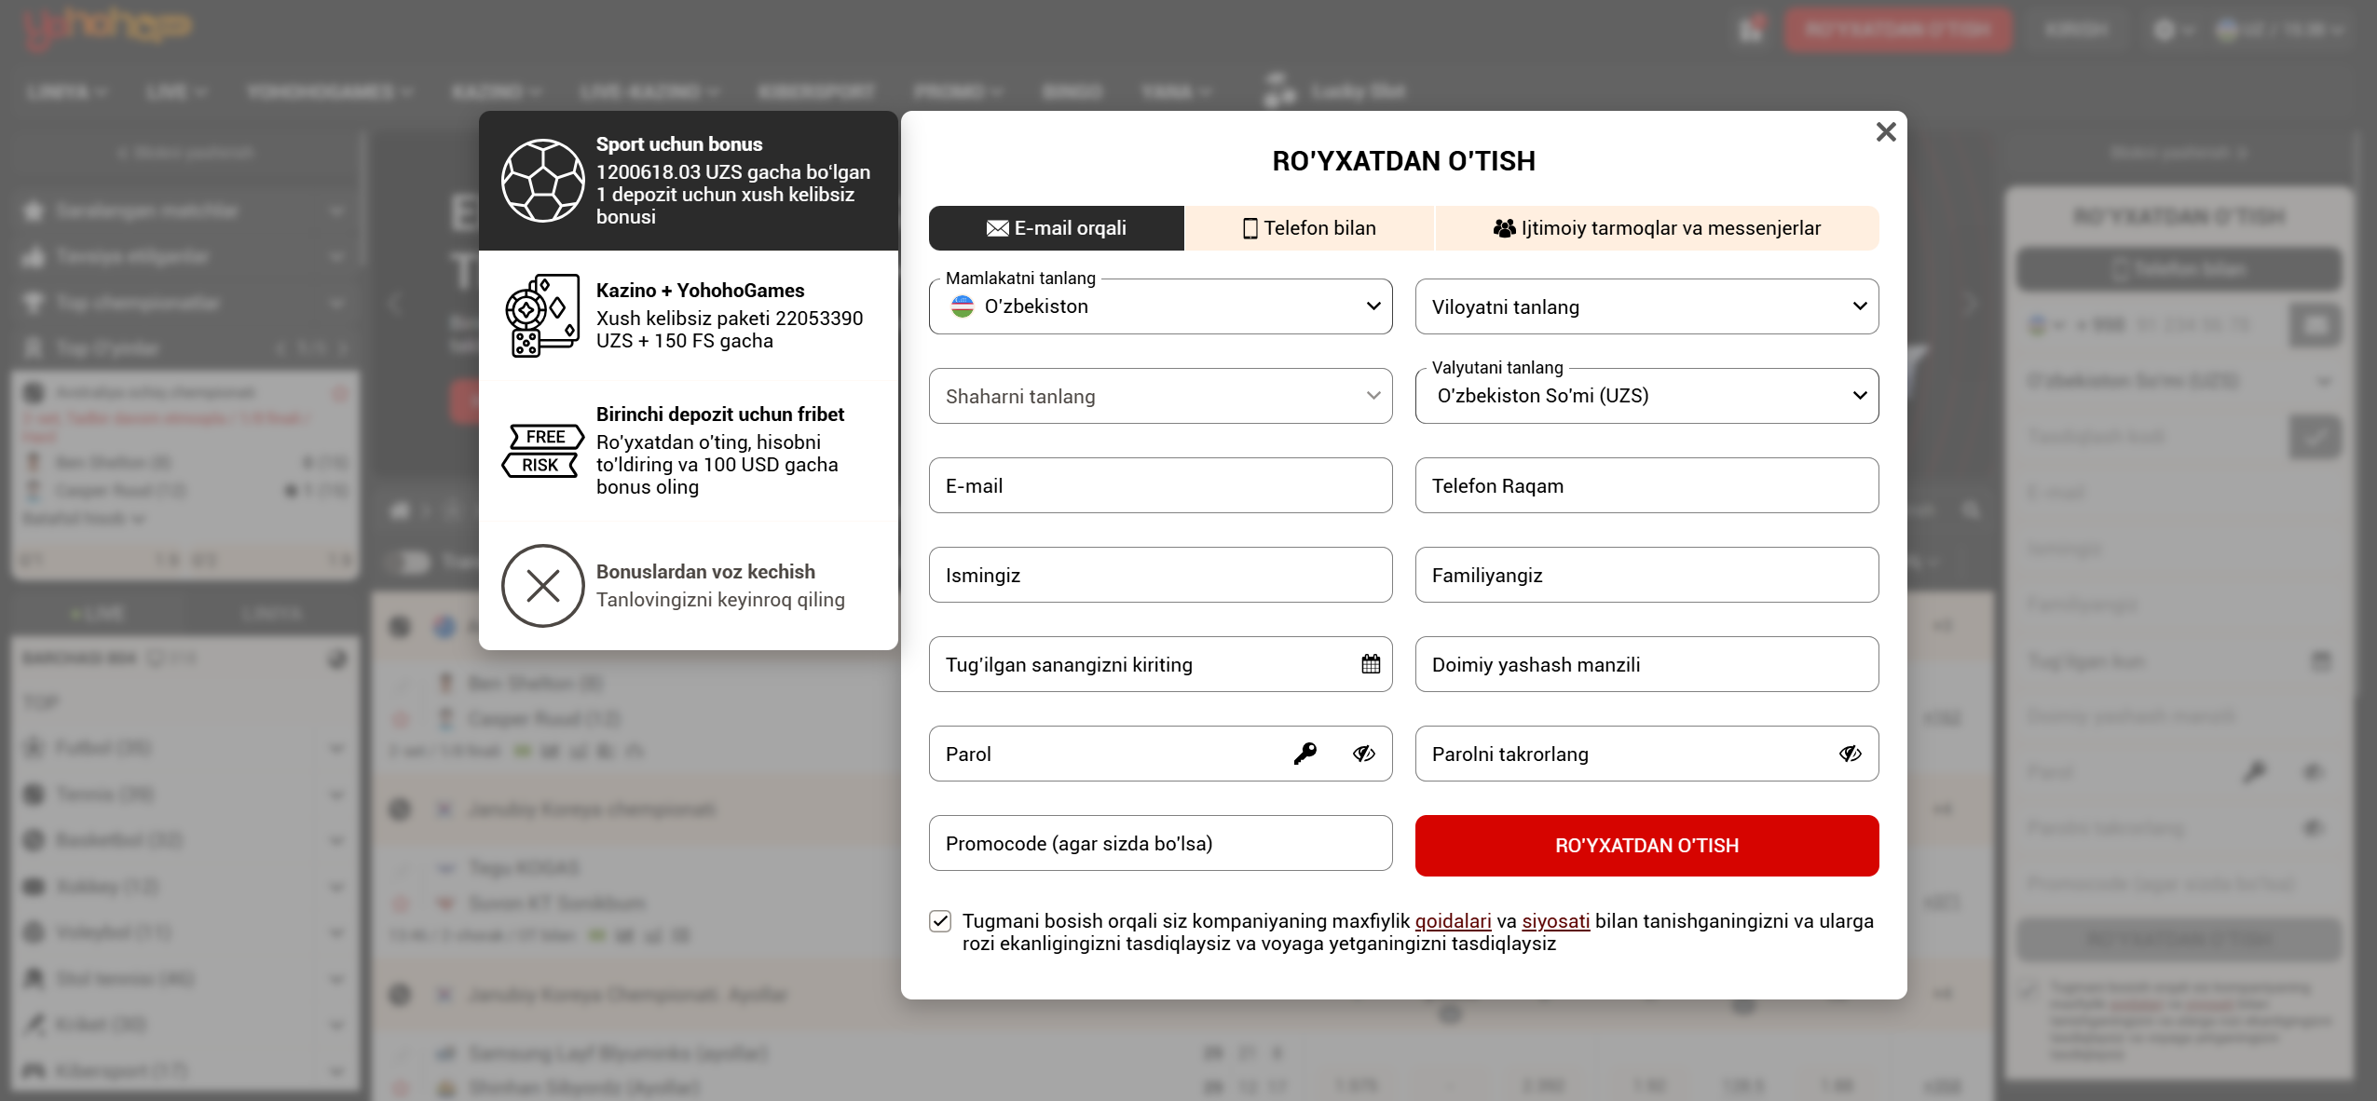Open the qoidalari rules link

[1453, 921]
